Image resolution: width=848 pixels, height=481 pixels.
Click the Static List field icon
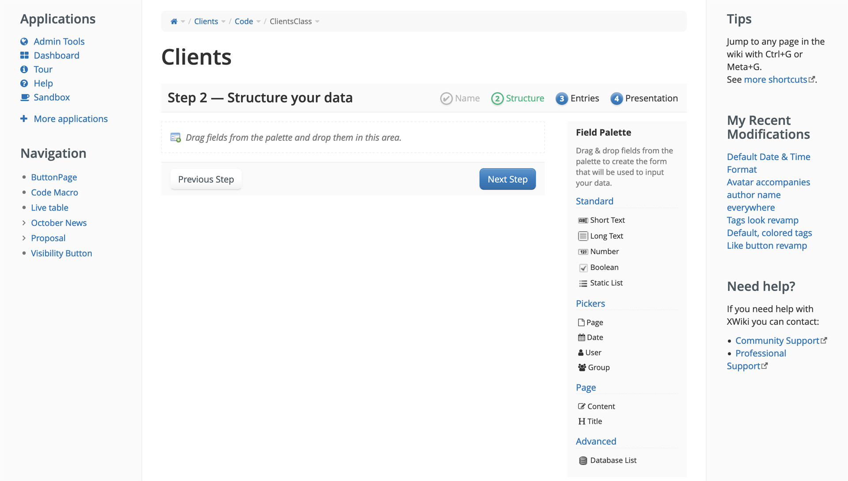(x=583, y=283)
